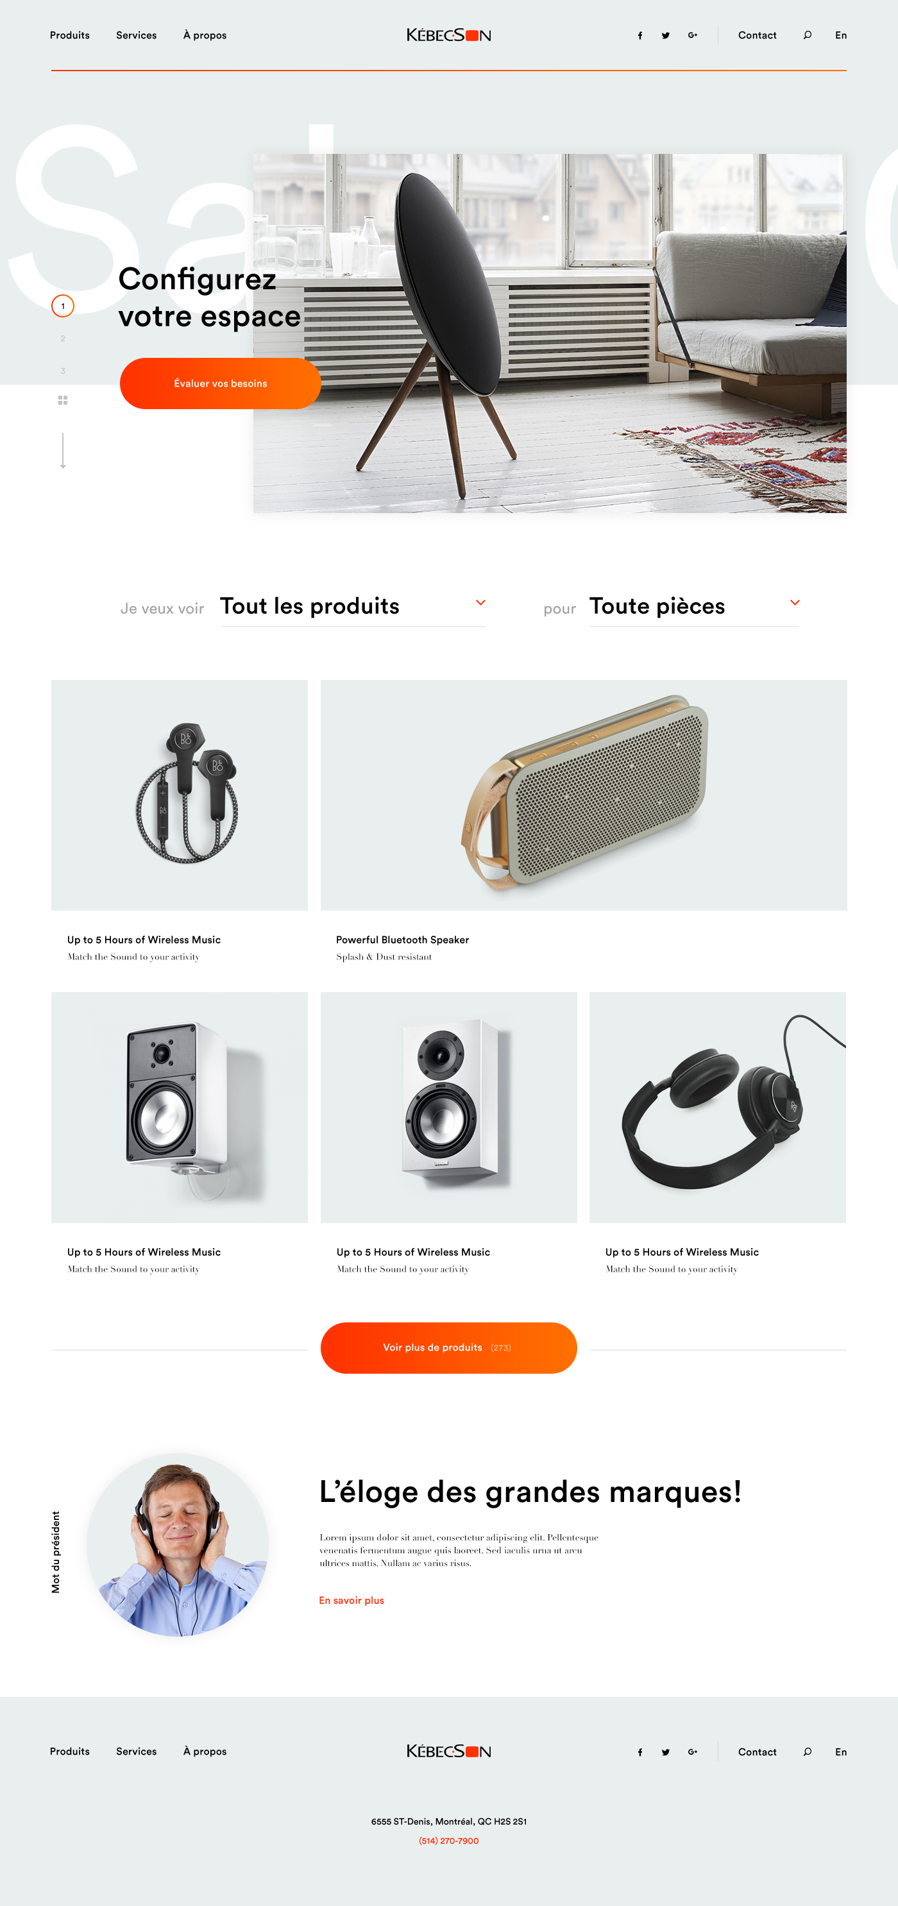Click the scroll-down arrow indicator

click(63, 451)
